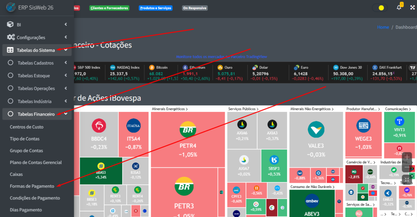Select the Tabelas Operações circle marker
Screen dimensions: 417x217
coord(11,89)
